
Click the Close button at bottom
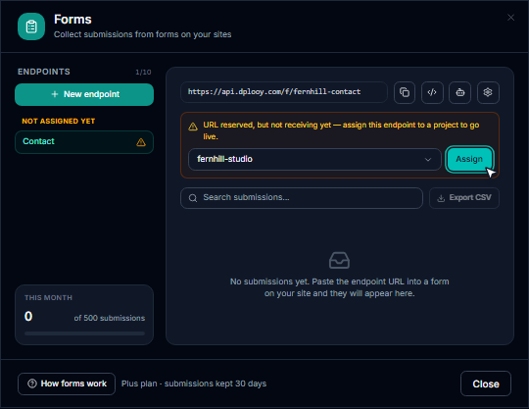[486, 383]
